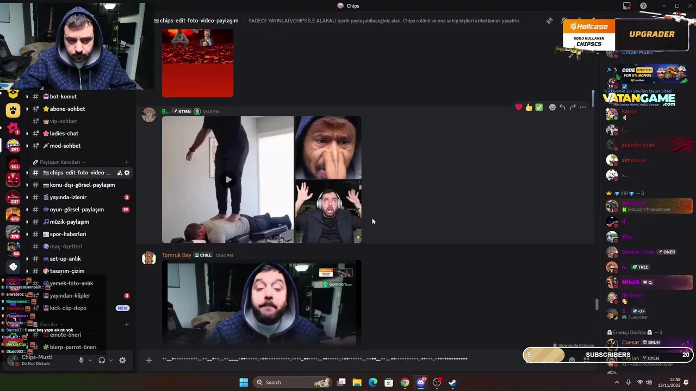
Task: Collapse the Öneriler category
Action: point(49,324)
